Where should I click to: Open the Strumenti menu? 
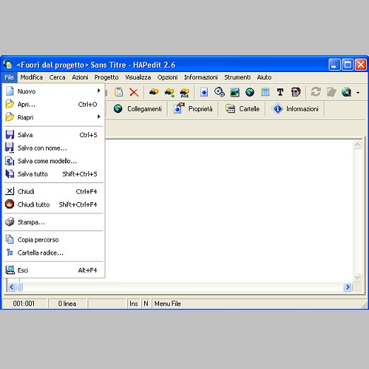pos(238,77)
